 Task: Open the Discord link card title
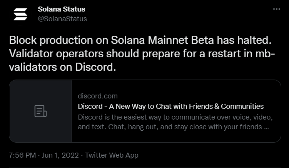(170, 106)
